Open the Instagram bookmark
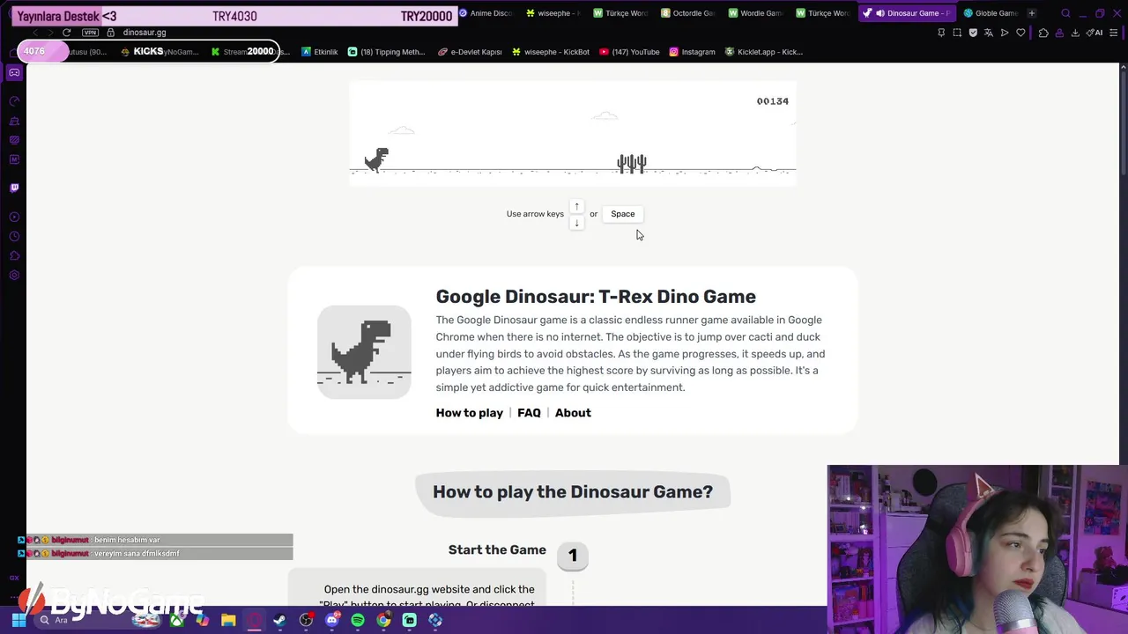The height and width of the screenshot is (634, 1128). (692, 52)
